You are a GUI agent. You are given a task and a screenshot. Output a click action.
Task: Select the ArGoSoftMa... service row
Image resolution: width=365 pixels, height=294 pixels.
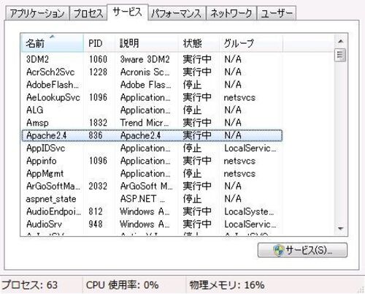152,186
